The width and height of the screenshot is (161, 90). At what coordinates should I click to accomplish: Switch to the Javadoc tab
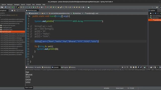[38, 67]
